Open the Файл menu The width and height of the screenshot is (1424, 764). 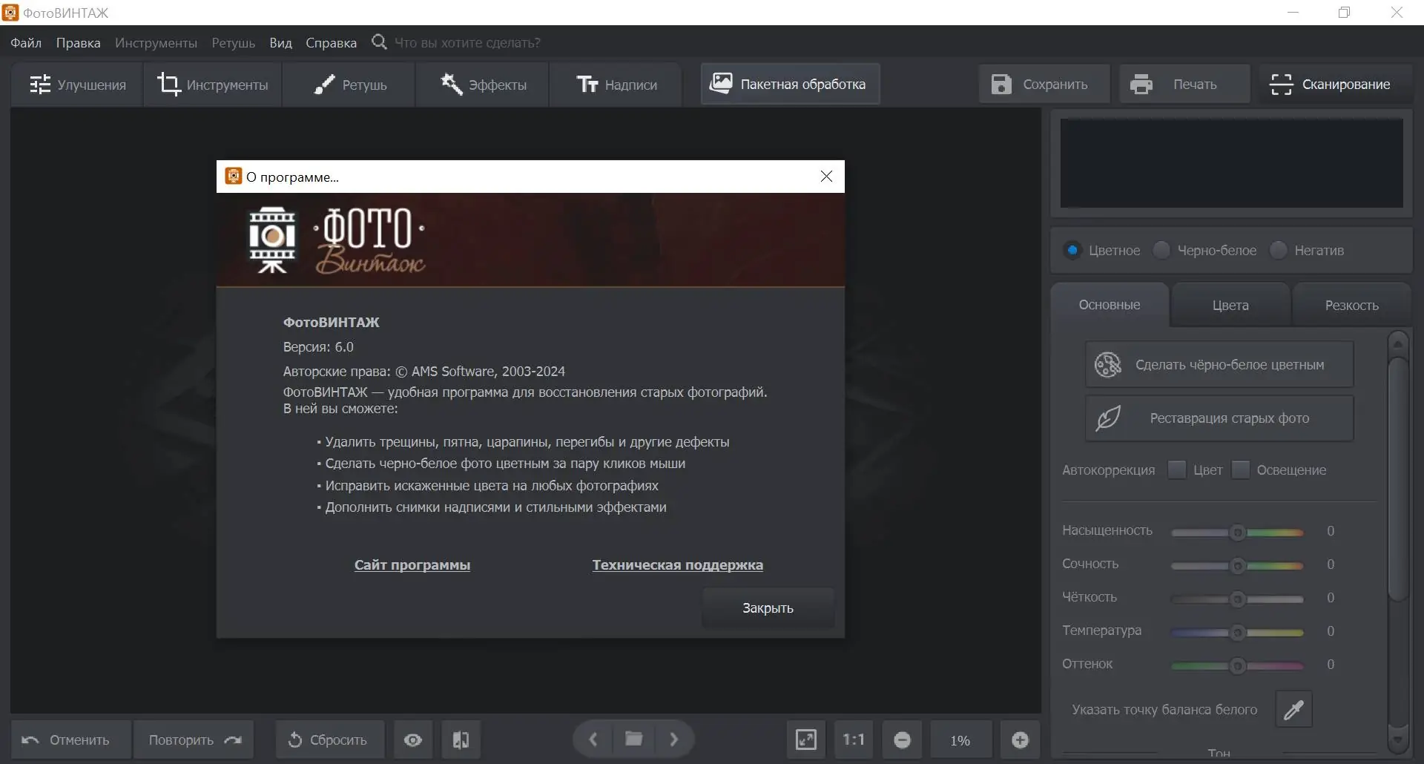pos(26,43)
